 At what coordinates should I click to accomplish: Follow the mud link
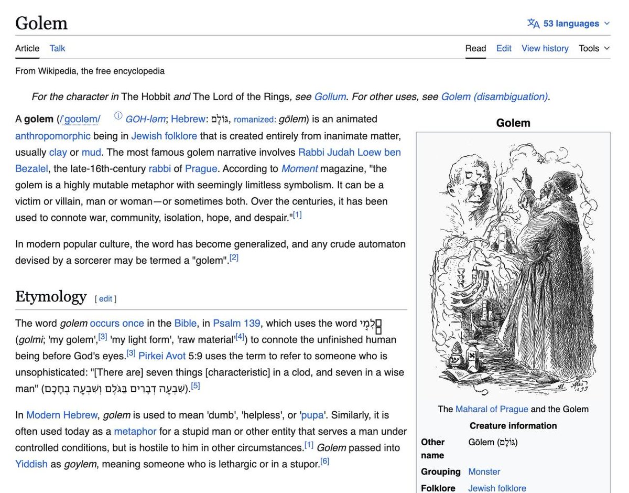[91, 153]
